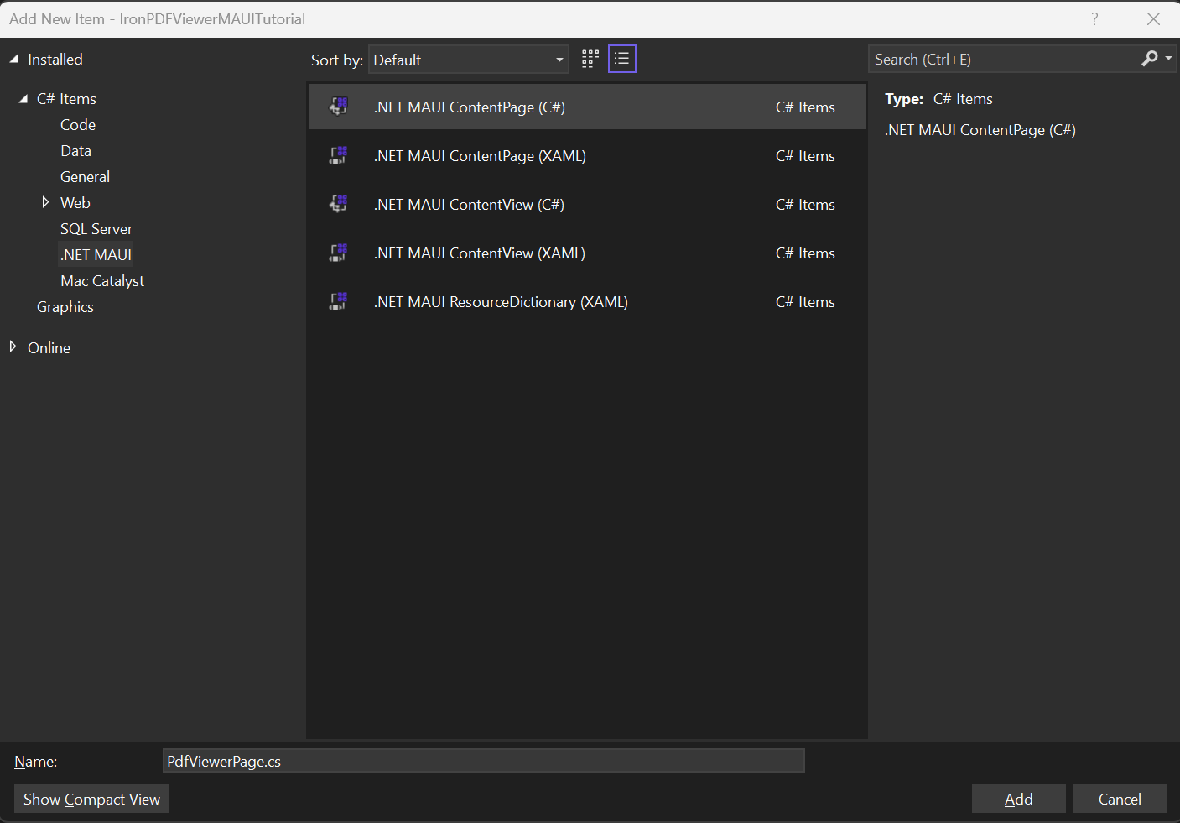Close the Add New Item dialog
This screenshot has height=823, width=1180.
[1153, 18]
